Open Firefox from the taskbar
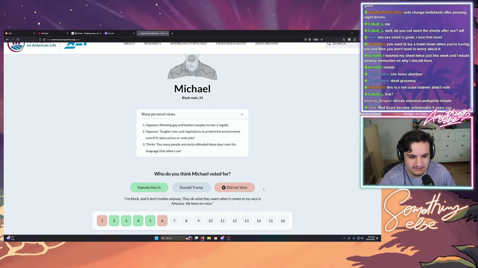This screenshot has width=478, height=268. 202,238
